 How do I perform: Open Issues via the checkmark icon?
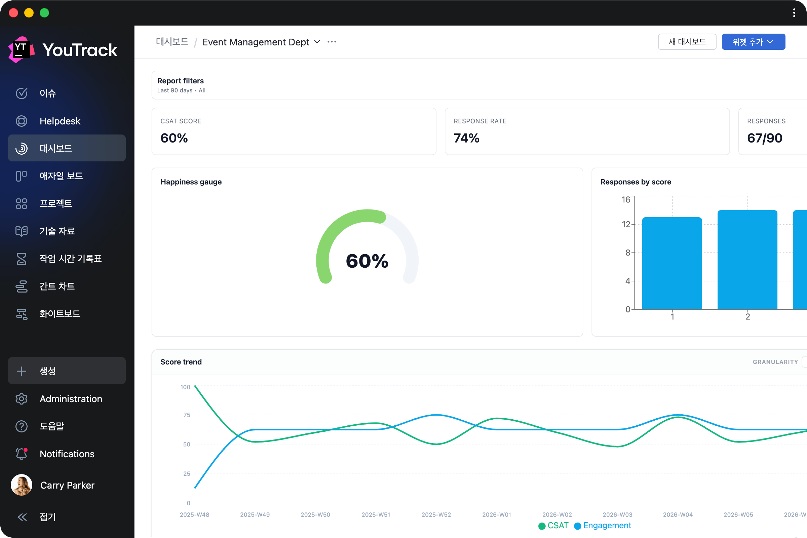click(21, 93)
